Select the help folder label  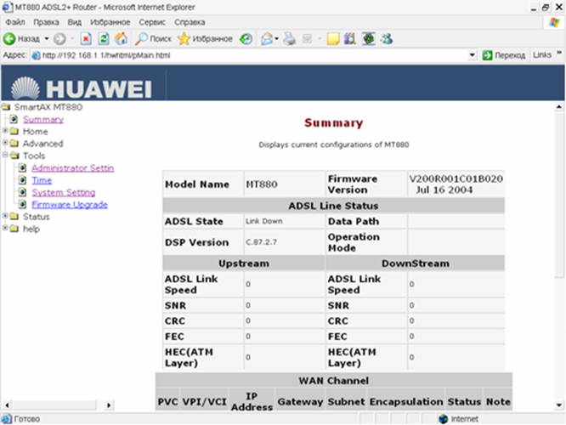coord(31,229)
